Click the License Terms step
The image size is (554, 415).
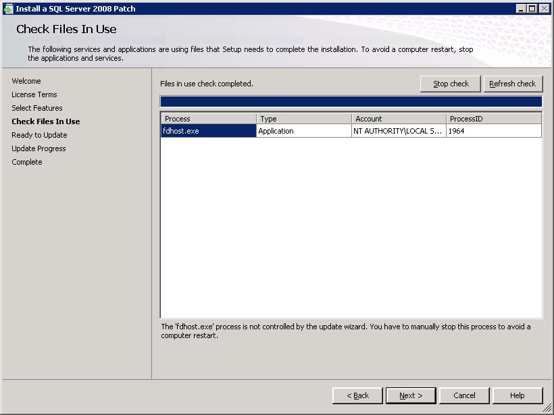tap(34, 94)
